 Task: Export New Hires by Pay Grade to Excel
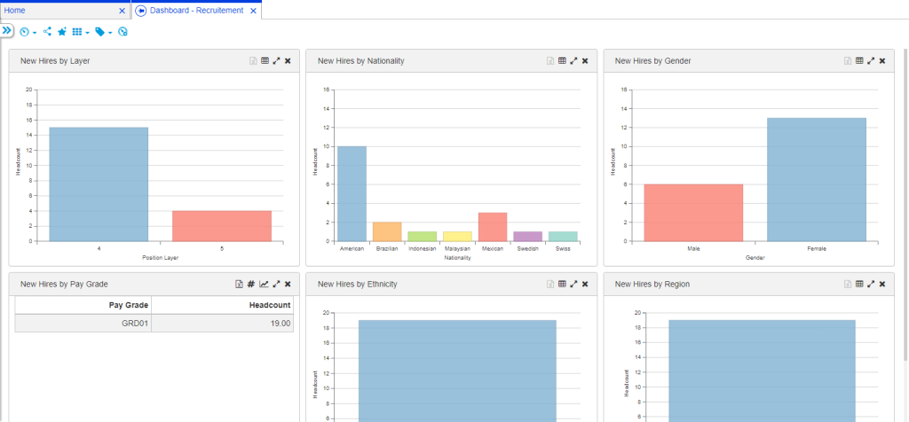pos(239,285)
